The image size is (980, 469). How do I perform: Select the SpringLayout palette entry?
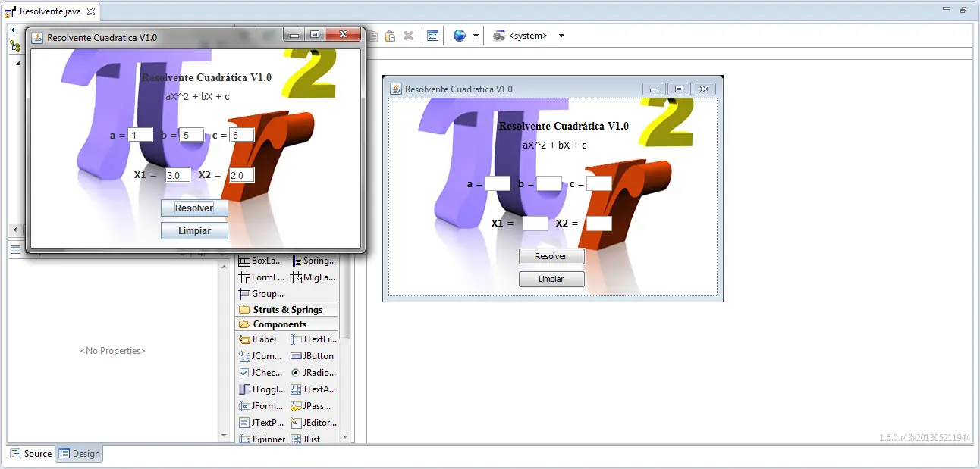(313, 261)
